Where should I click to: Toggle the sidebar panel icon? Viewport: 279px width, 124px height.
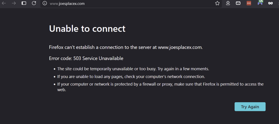pyautogui.click(x=24, y=3)
